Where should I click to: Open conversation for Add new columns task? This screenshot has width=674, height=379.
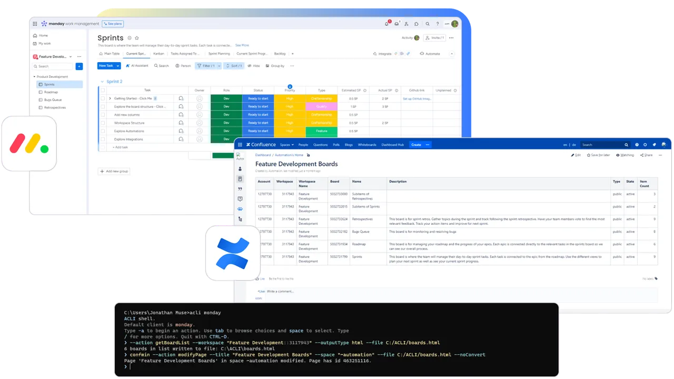tap(181, 115)
